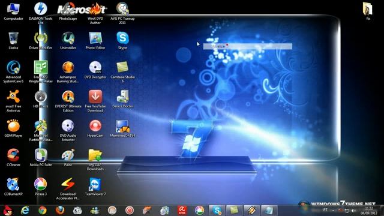Open Picasa 3 desktop shortcut
This screenshot has height=216, width=384.
(x=41, y=187)
